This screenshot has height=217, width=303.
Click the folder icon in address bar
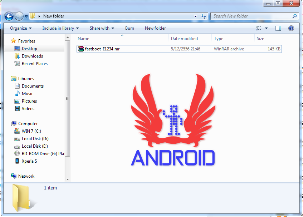[x=33, y=16]
